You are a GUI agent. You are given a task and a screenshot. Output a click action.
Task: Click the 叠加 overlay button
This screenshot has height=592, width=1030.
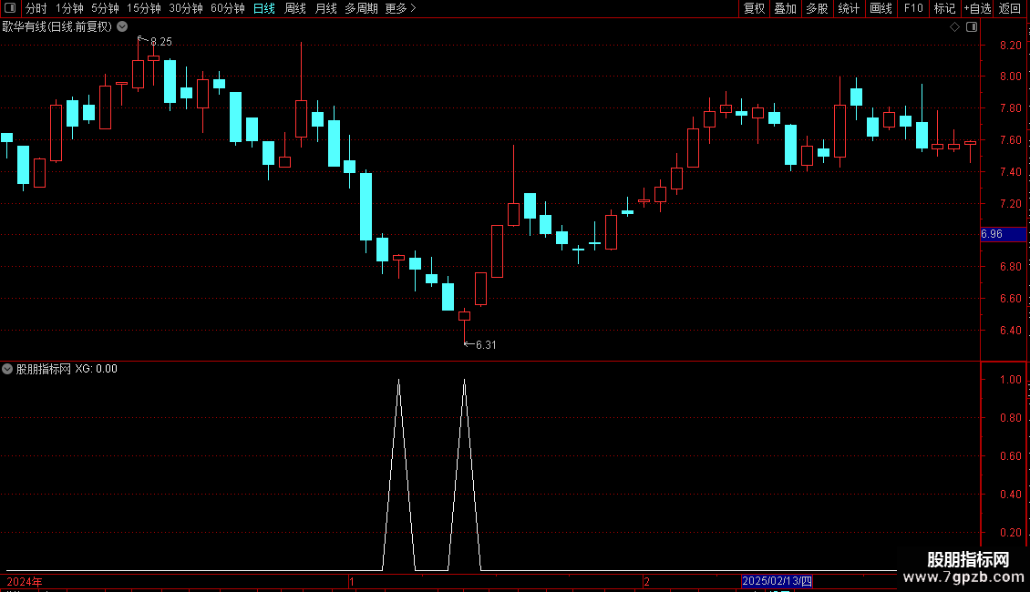(x=785, y=8)
